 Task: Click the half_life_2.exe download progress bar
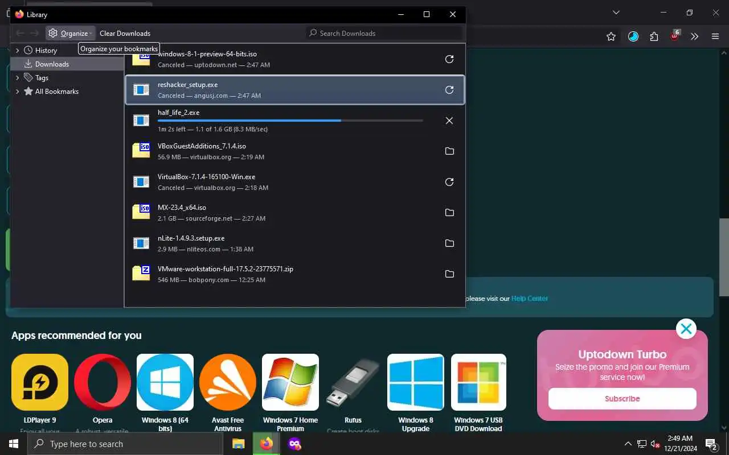290,121
